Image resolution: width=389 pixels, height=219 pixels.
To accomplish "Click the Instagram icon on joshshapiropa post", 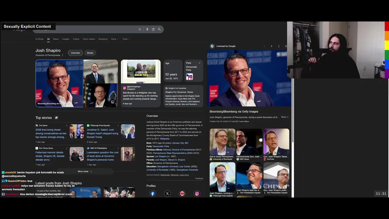I will pos(125,88).
